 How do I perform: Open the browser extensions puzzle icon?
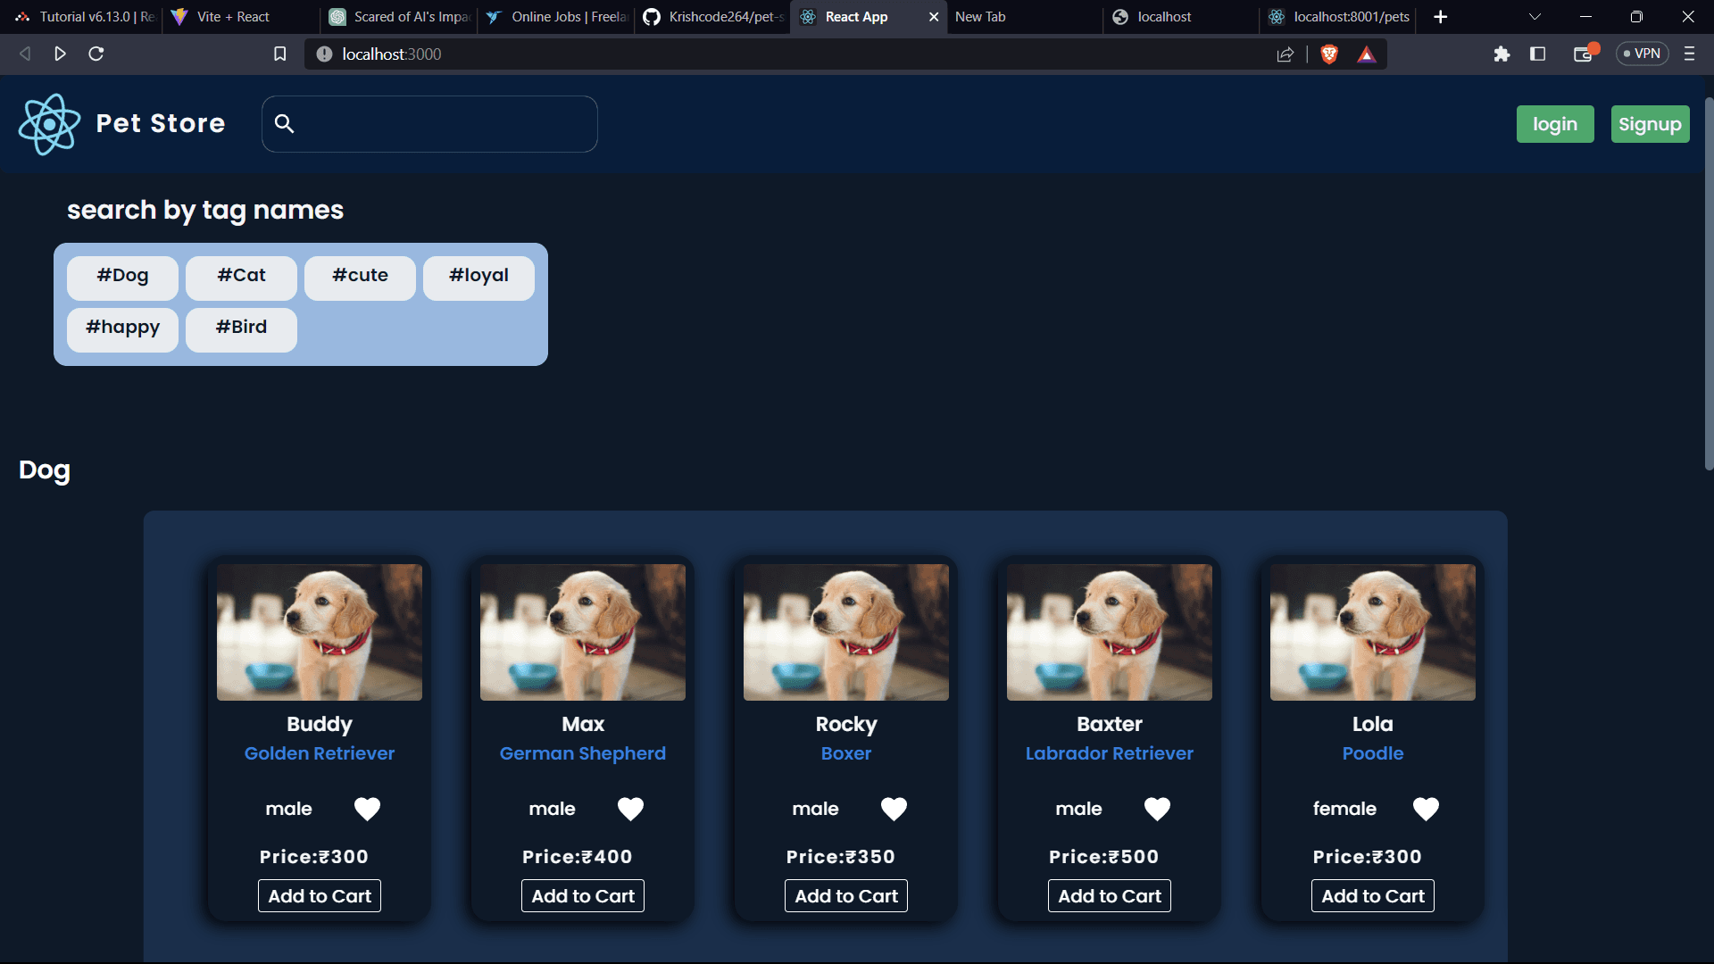(x=1502, y=54)
